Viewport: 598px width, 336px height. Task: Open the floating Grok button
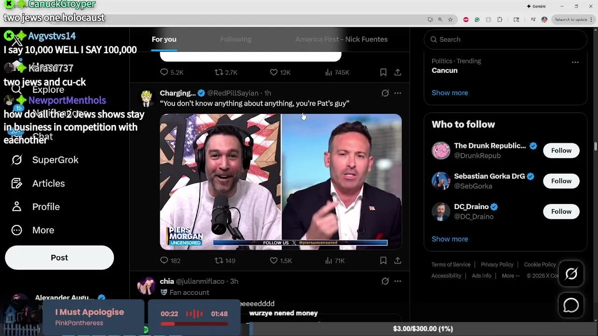(x=571, y=274)
